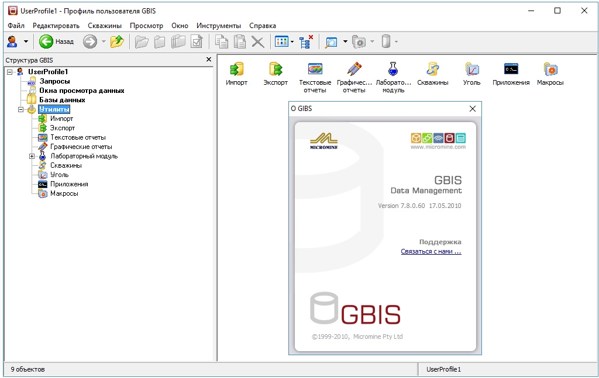Image resolution: width=599 pixels, height=378 pixels.
Task: Select Графические отчеты in the tree
Action: [81, 147]
